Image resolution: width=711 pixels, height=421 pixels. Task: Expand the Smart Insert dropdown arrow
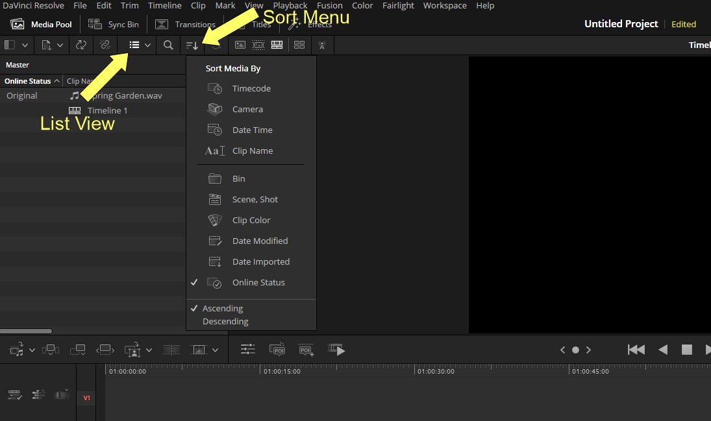pyautogui.click(x=32, y=350)
